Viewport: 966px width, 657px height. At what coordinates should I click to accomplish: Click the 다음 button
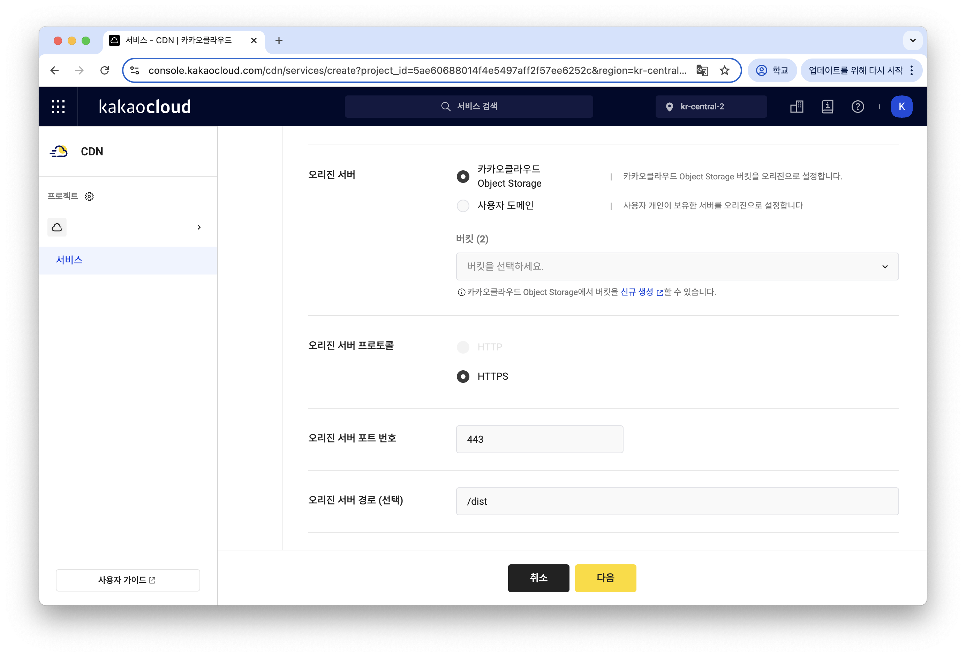pyautogui.click(x=605, y=578)
